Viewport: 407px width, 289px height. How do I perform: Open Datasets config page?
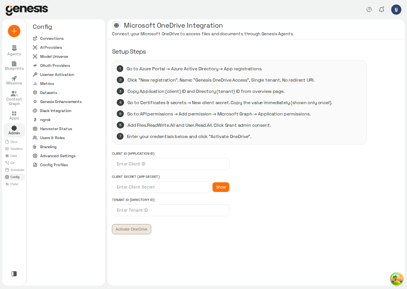coord(45,93)
